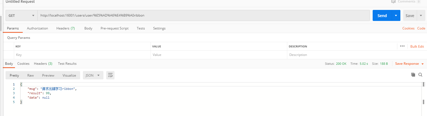The width and height of the screenshot is (427, 116).
Task: Copy response body with the copy icon
Action: (x=413, y=75)
